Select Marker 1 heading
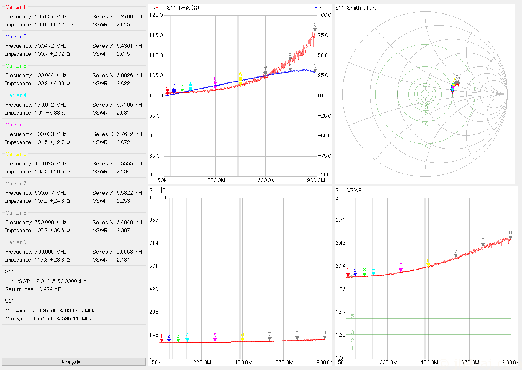 pyautogui.click(x=16, y=7)
